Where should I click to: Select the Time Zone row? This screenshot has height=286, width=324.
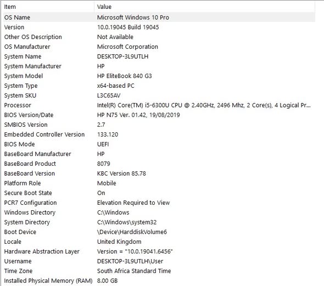[159, 271]
